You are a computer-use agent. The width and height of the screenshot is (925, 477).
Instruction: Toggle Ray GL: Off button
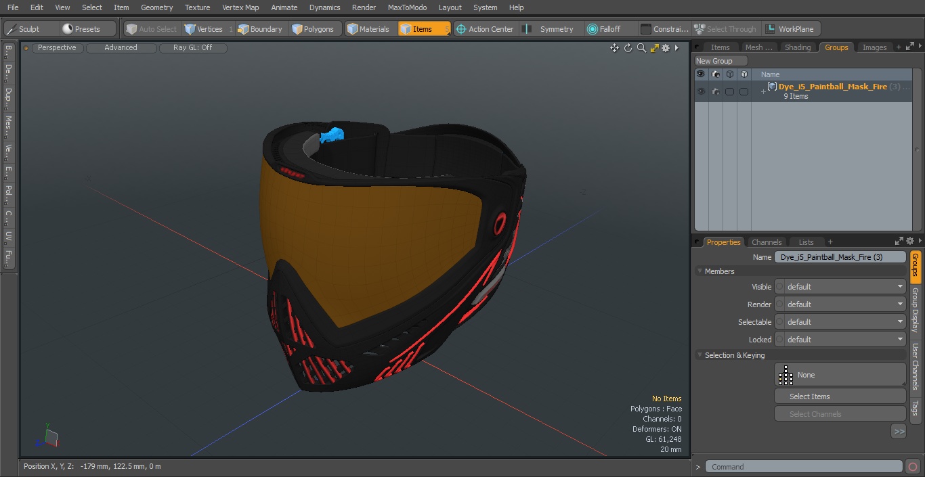pyautogui.click(x=192, y=48)
